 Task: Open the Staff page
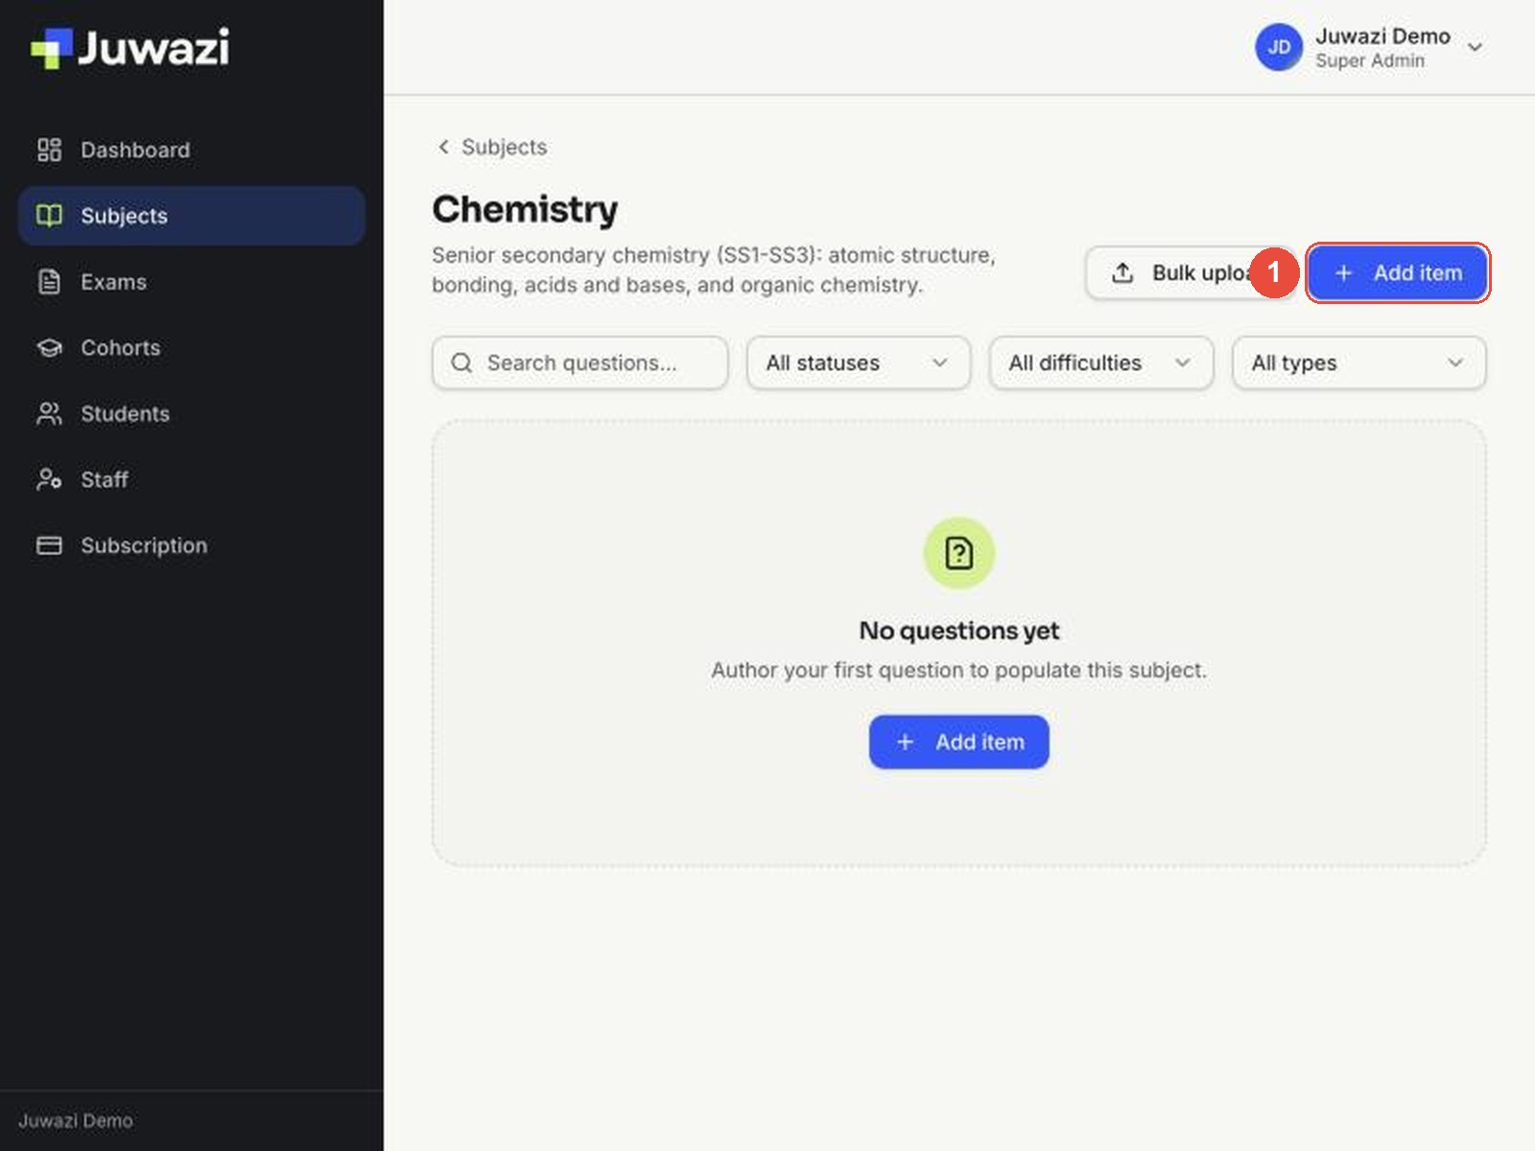[x=191, y=480]
